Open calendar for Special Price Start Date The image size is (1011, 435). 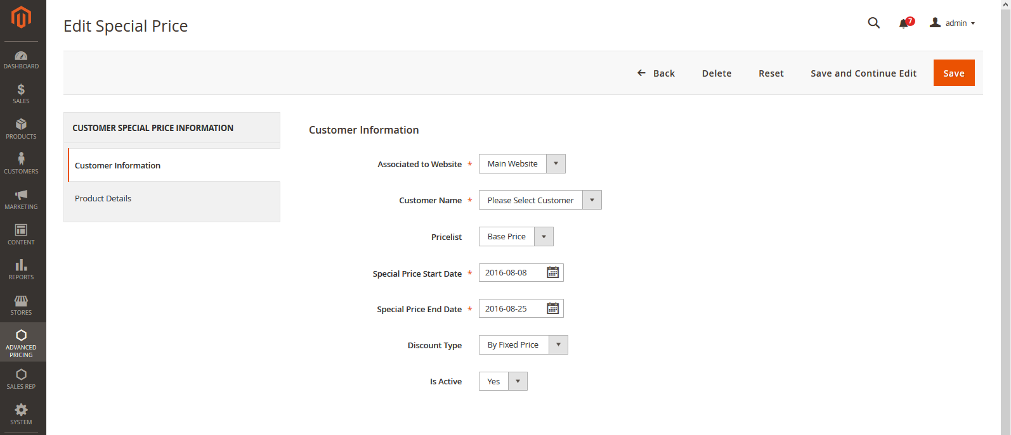click(553, 272)
